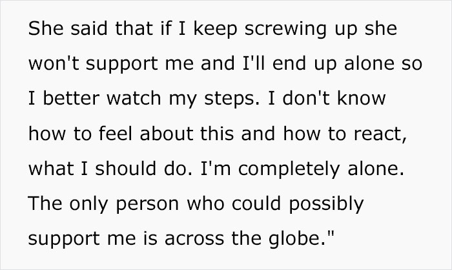Click the word "completely" in the paragraph
The image size is (452, 270).
click(x=289, y=169)
